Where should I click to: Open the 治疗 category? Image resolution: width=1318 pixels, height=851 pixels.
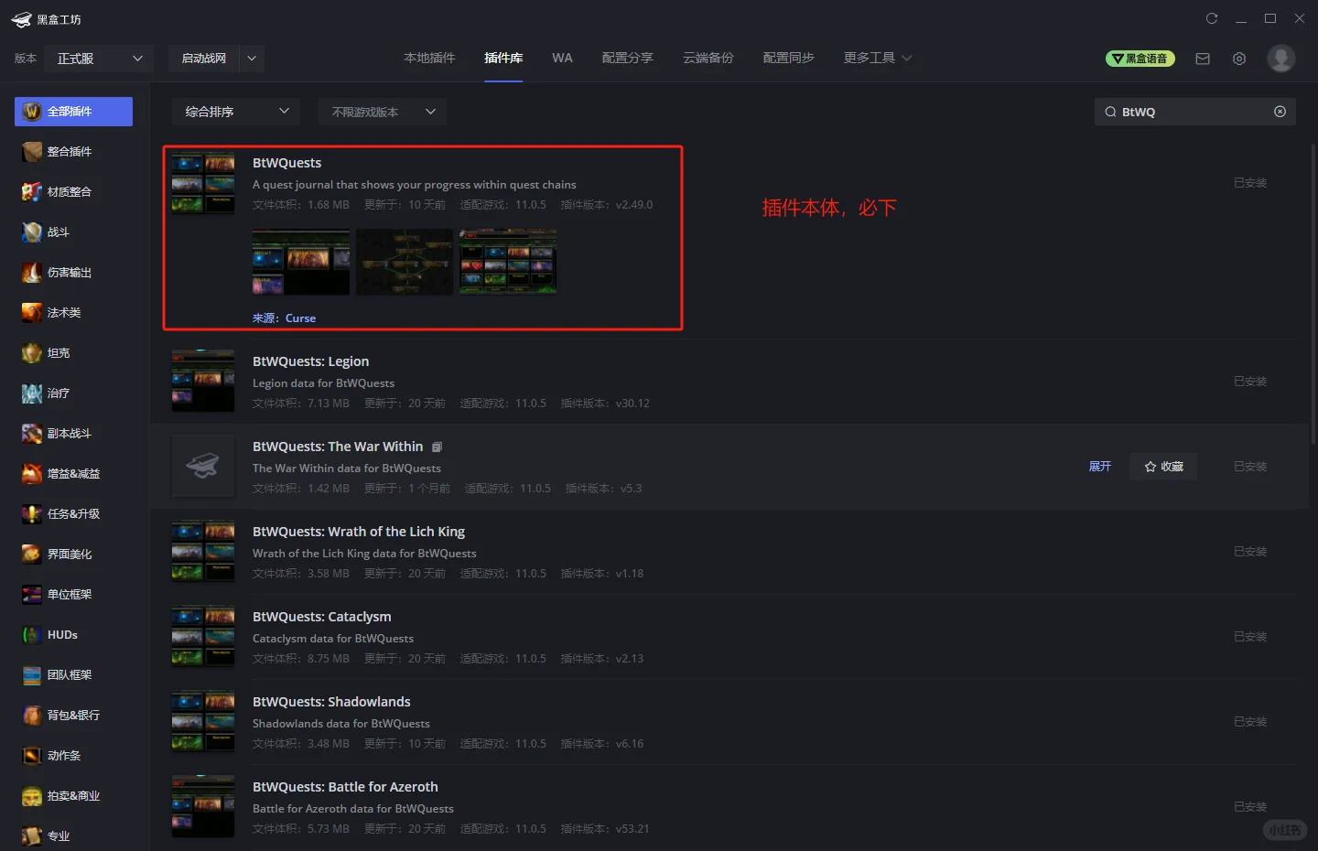coord(73,393)
